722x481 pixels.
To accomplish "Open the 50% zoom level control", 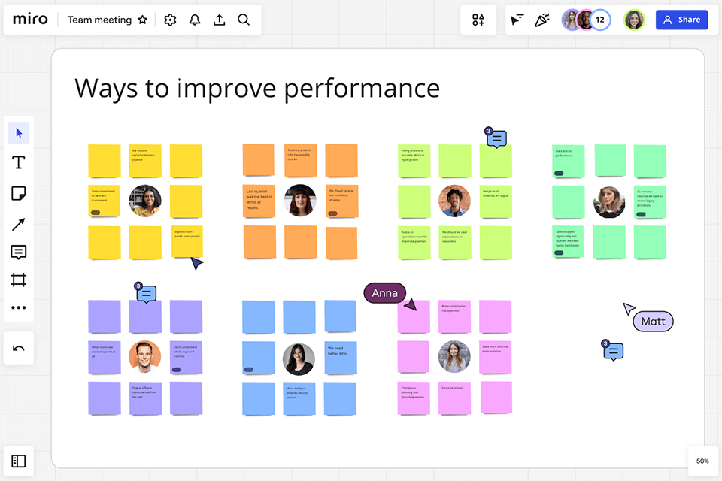I will click(x=702, y=461).
